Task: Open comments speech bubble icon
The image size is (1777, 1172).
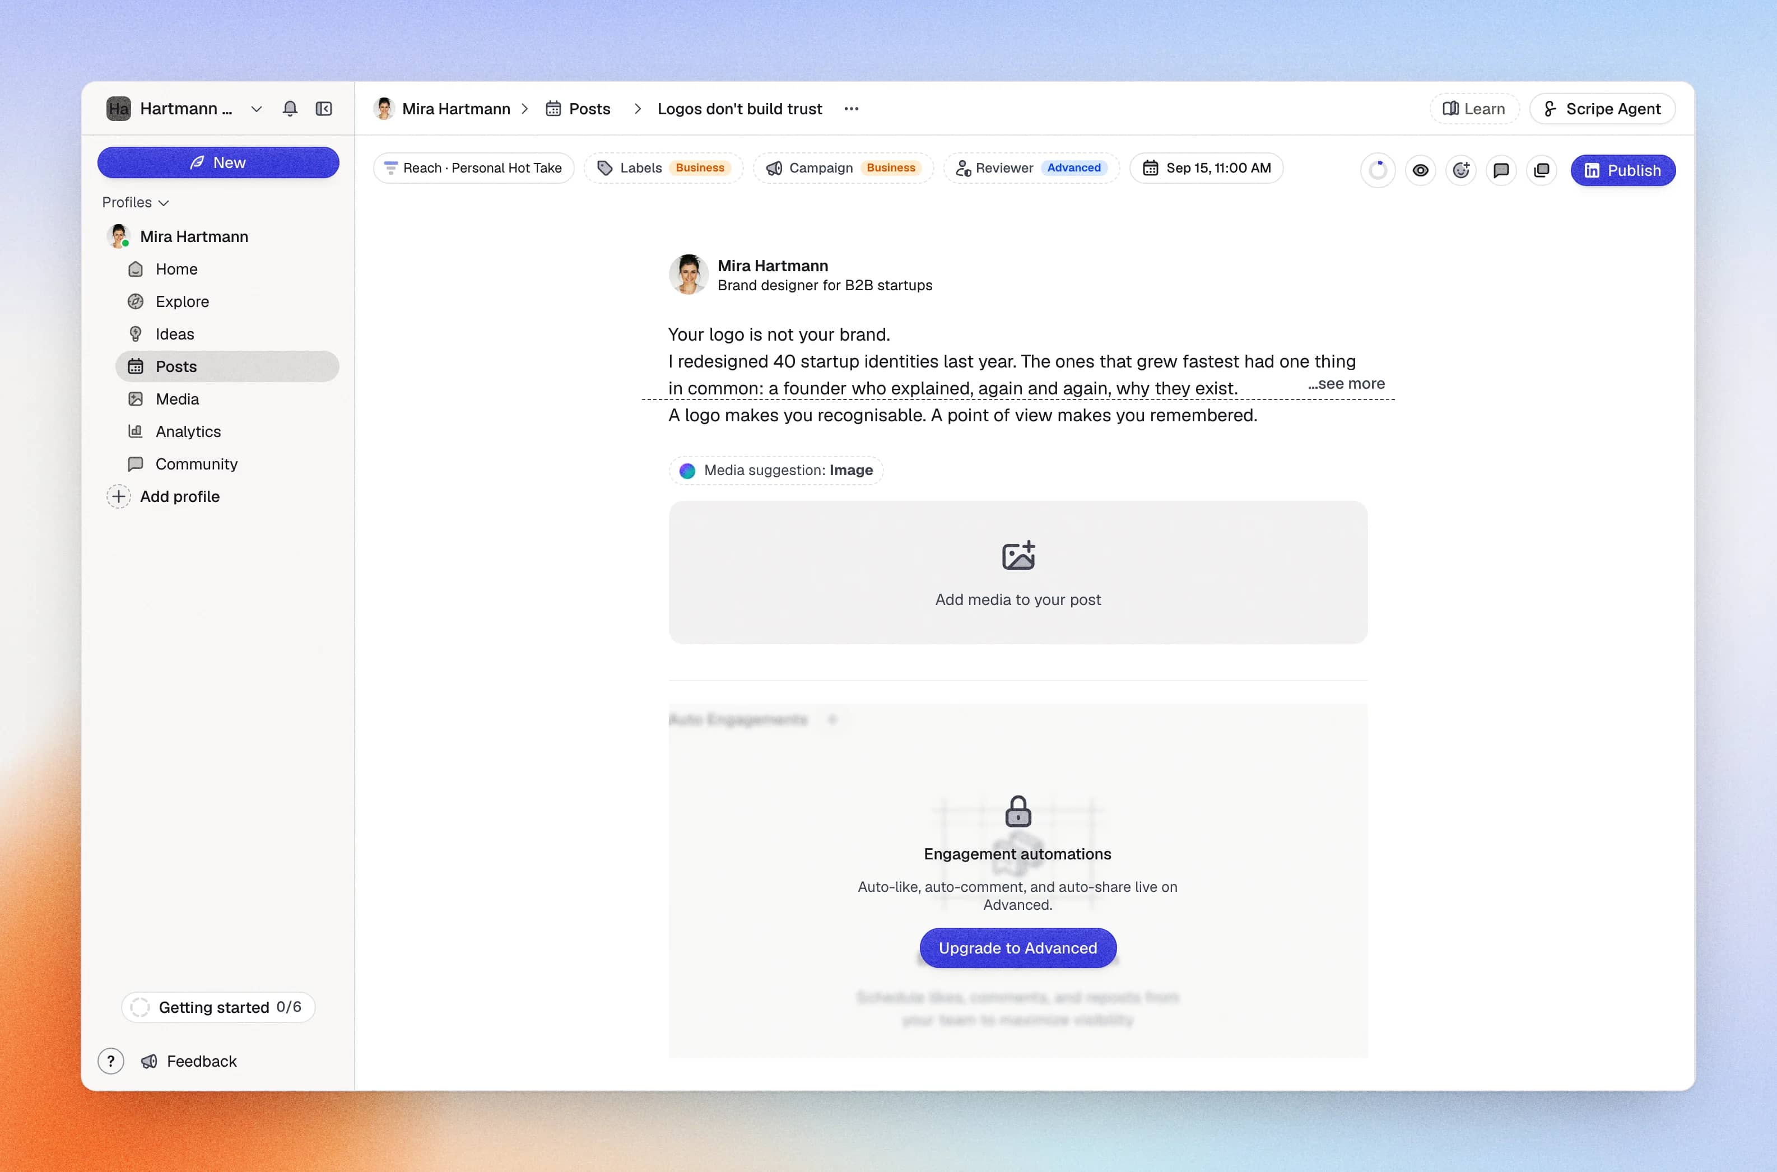Action: [x=1500, y=170]
